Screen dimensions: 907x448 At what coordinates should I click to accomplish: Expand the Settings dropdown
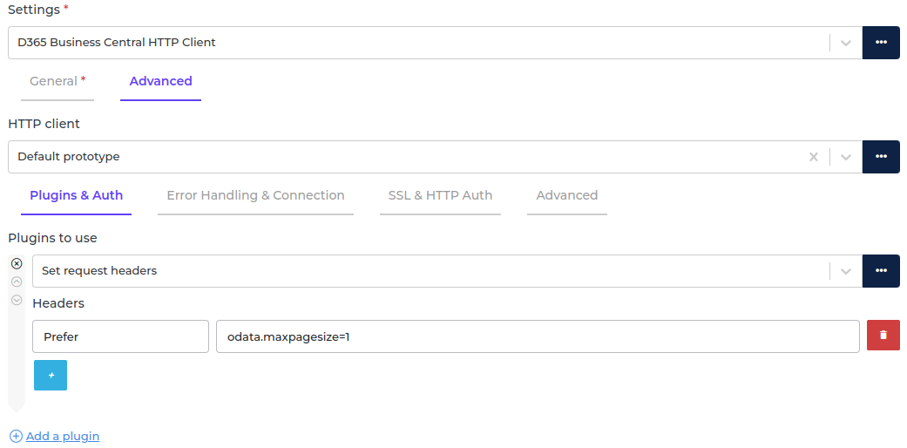(845, 43)
